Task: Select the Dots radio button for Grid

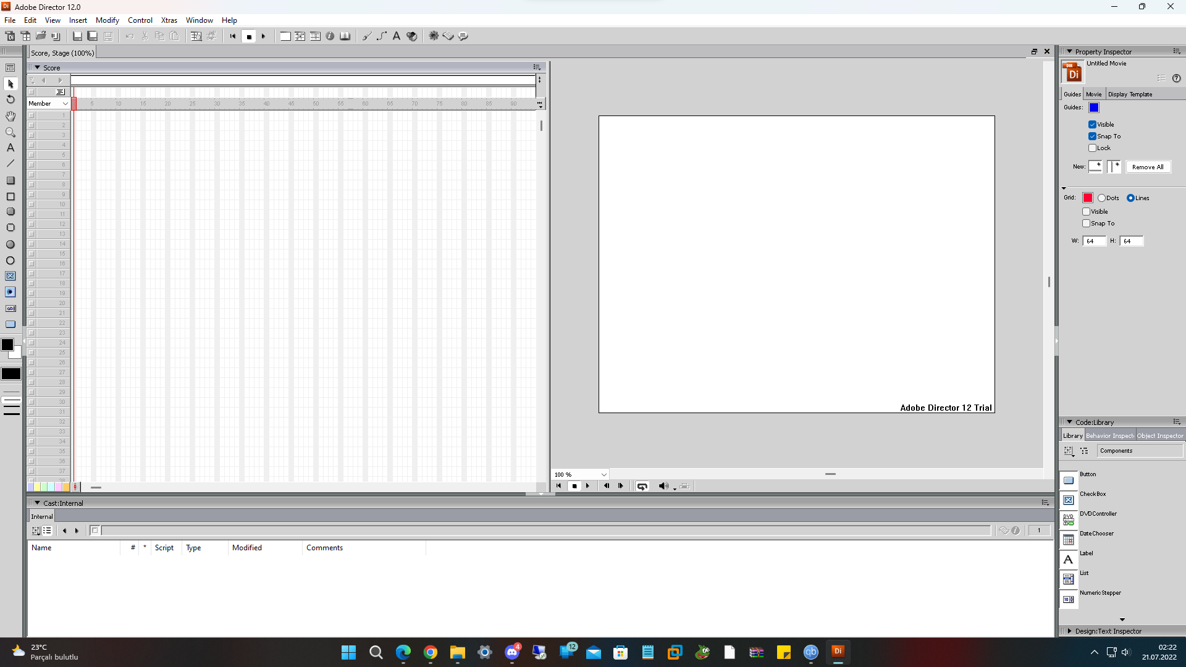Action: (1103, 198)
